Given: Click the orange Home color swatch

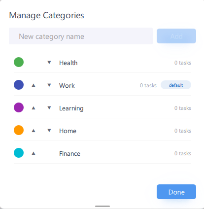Looking at the screenshot, I should coord(19,130).
